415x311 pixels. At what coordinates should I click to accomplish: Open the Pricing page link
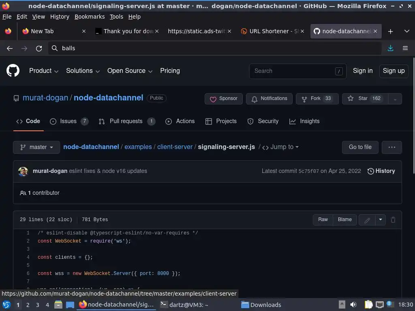pyautogui.click(x=170, y=71)
